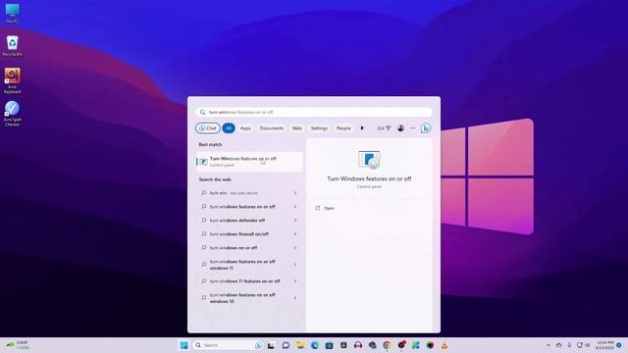Open the Avro Spell Checker desktop shortcut
The width and height of the screenshot is (628, 353).
tap(12, 114)
